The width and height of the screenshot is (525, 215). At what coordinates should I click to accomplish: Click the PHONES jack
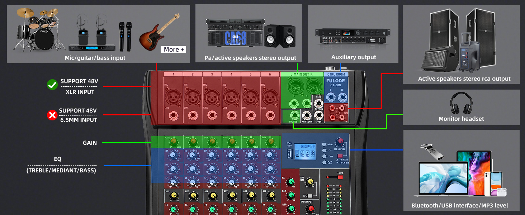pyautogui.click(x=294, y=115)
